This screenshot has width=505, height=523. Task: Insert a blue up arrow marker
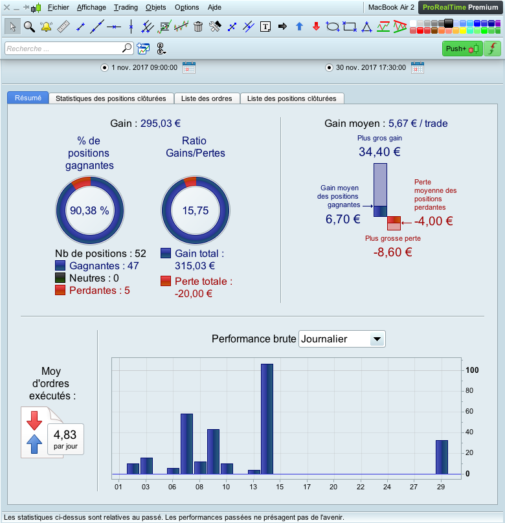pos(299,27)
